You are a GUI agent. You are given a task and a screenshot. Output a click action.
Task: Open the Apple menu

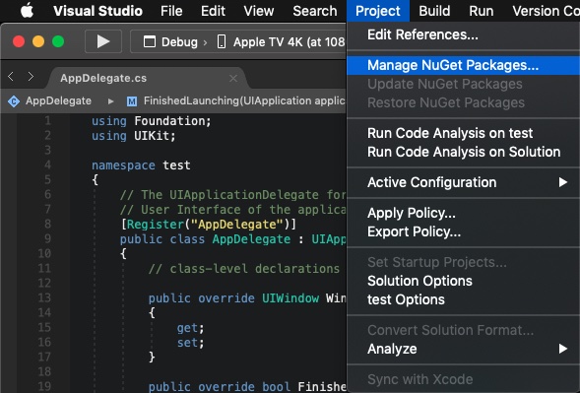(27, 11)
